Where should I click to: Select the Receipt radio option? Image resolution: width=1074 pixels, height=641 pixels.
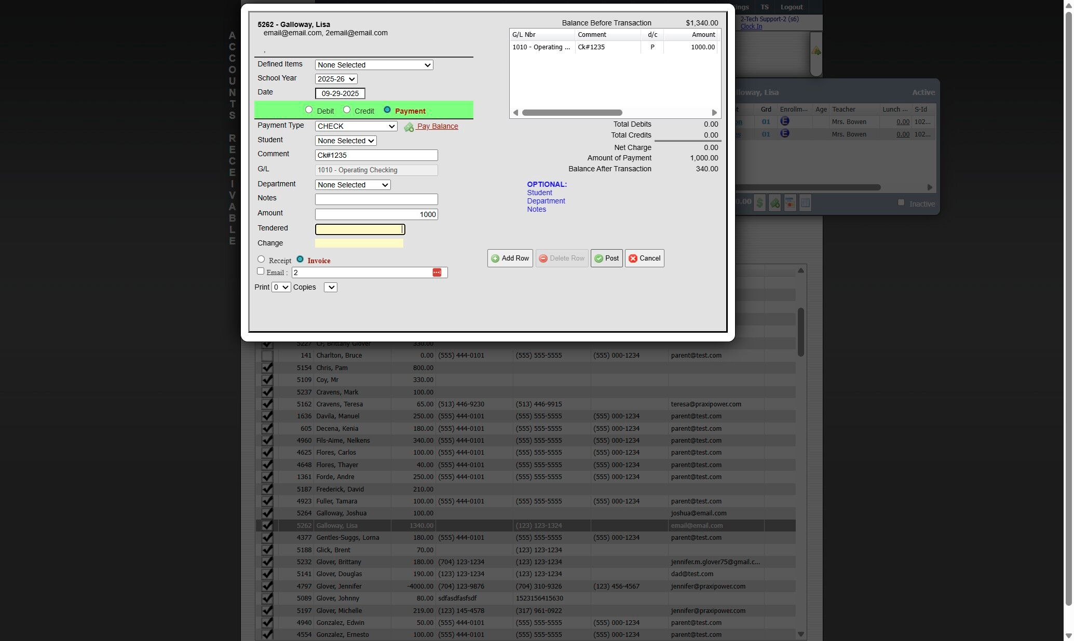coord(261,260)
